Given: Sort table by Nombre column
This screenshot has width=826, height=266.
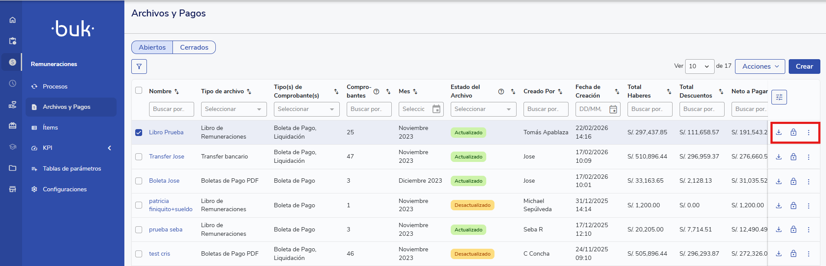Looking at the screenshot, I should 176,92.
